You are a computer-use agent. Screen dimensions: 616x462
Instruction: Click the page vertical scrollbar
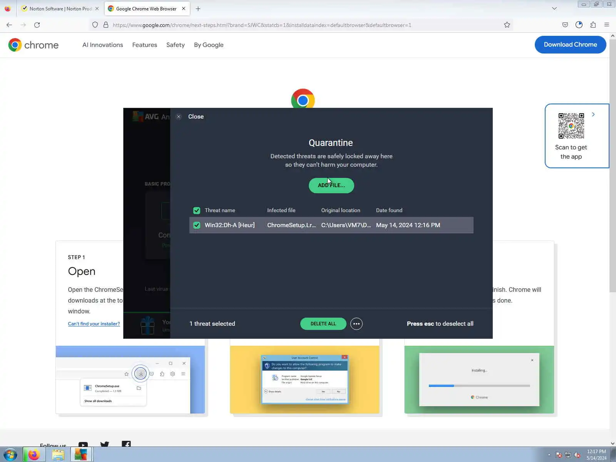[613, 166]
